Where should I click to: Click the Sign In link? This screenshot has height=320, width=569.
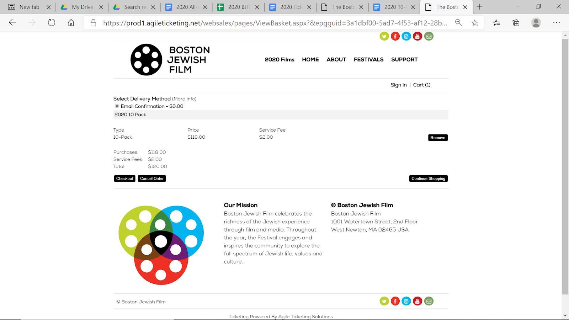click(x=399, y=85)
